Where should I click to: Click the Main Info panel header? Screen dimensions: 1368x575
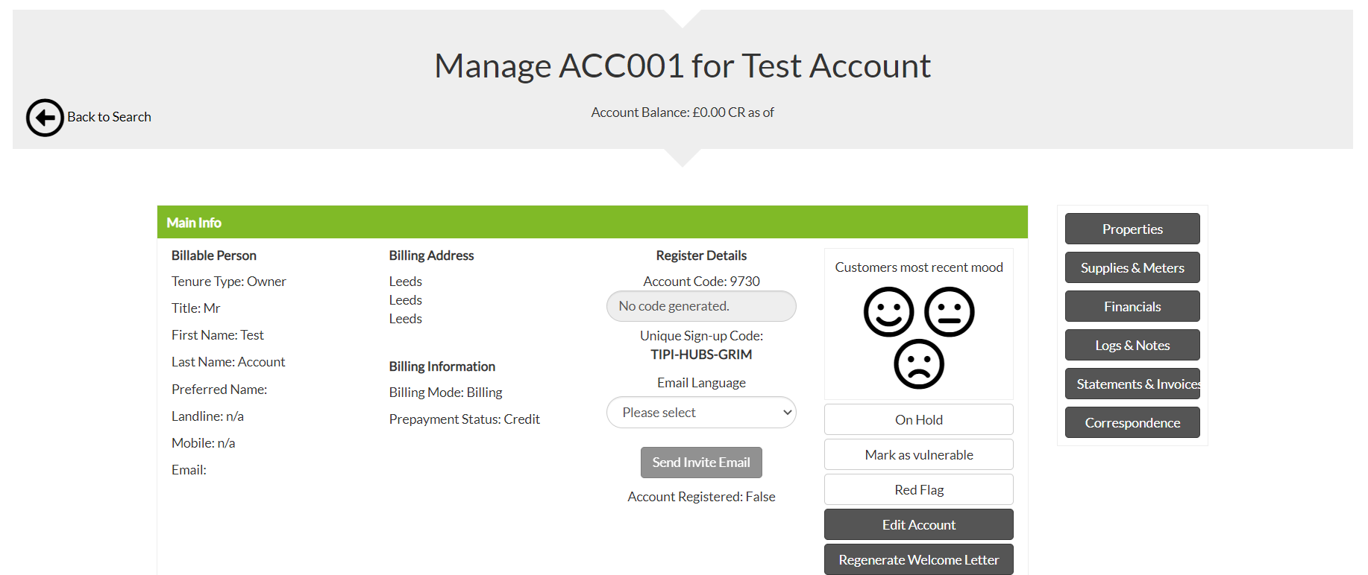592,222
